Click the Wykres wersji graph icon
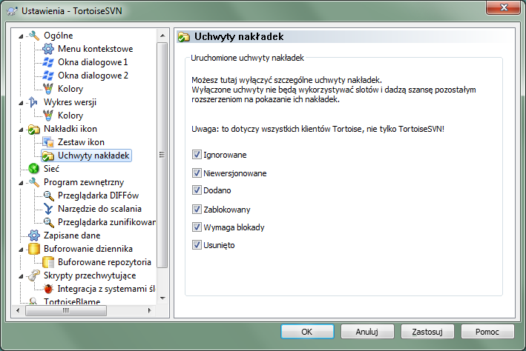The height and width of the screenshot is (351, 526). [33, 101]
